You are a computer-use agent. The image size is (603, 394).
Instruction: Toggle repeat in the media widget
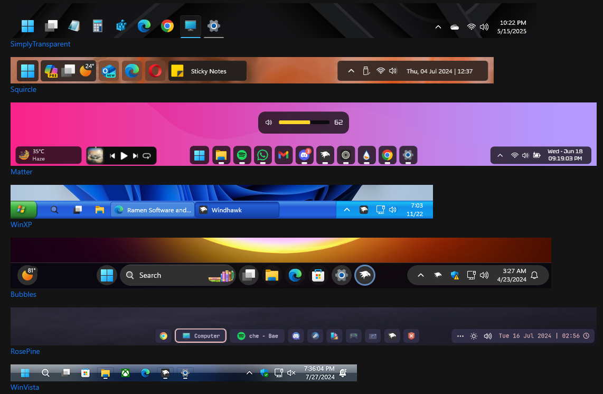pyautogui.click(x=146, y=156)
